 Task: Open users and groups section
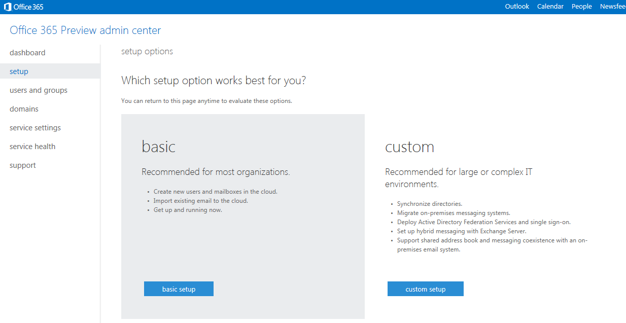pyautogui.click(x=39, y=90)
